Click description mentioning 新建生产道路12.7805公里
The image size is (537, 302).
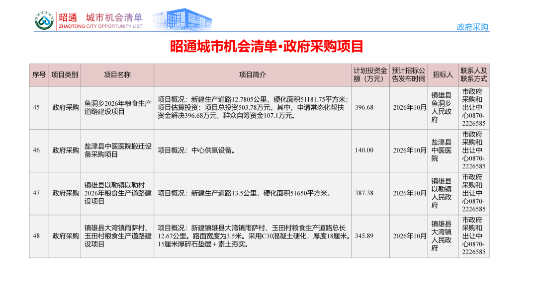click(x=253, y=107)
